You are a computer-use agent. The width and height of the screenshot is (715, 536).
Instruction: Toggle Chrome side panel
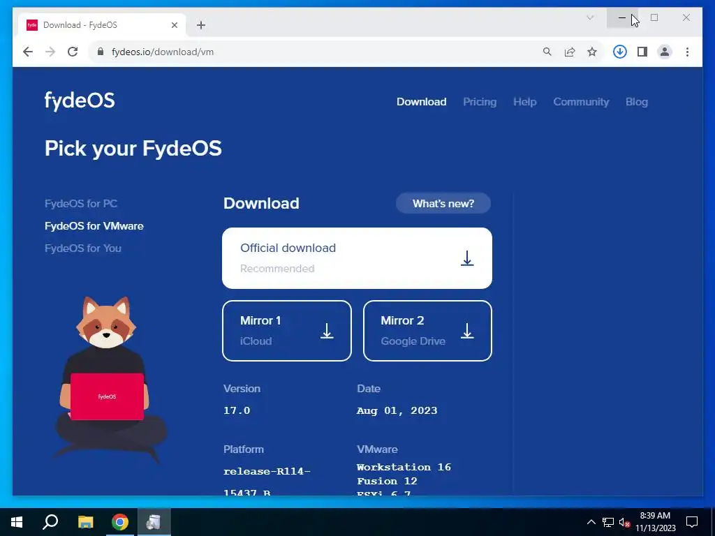tap(642, 52)
